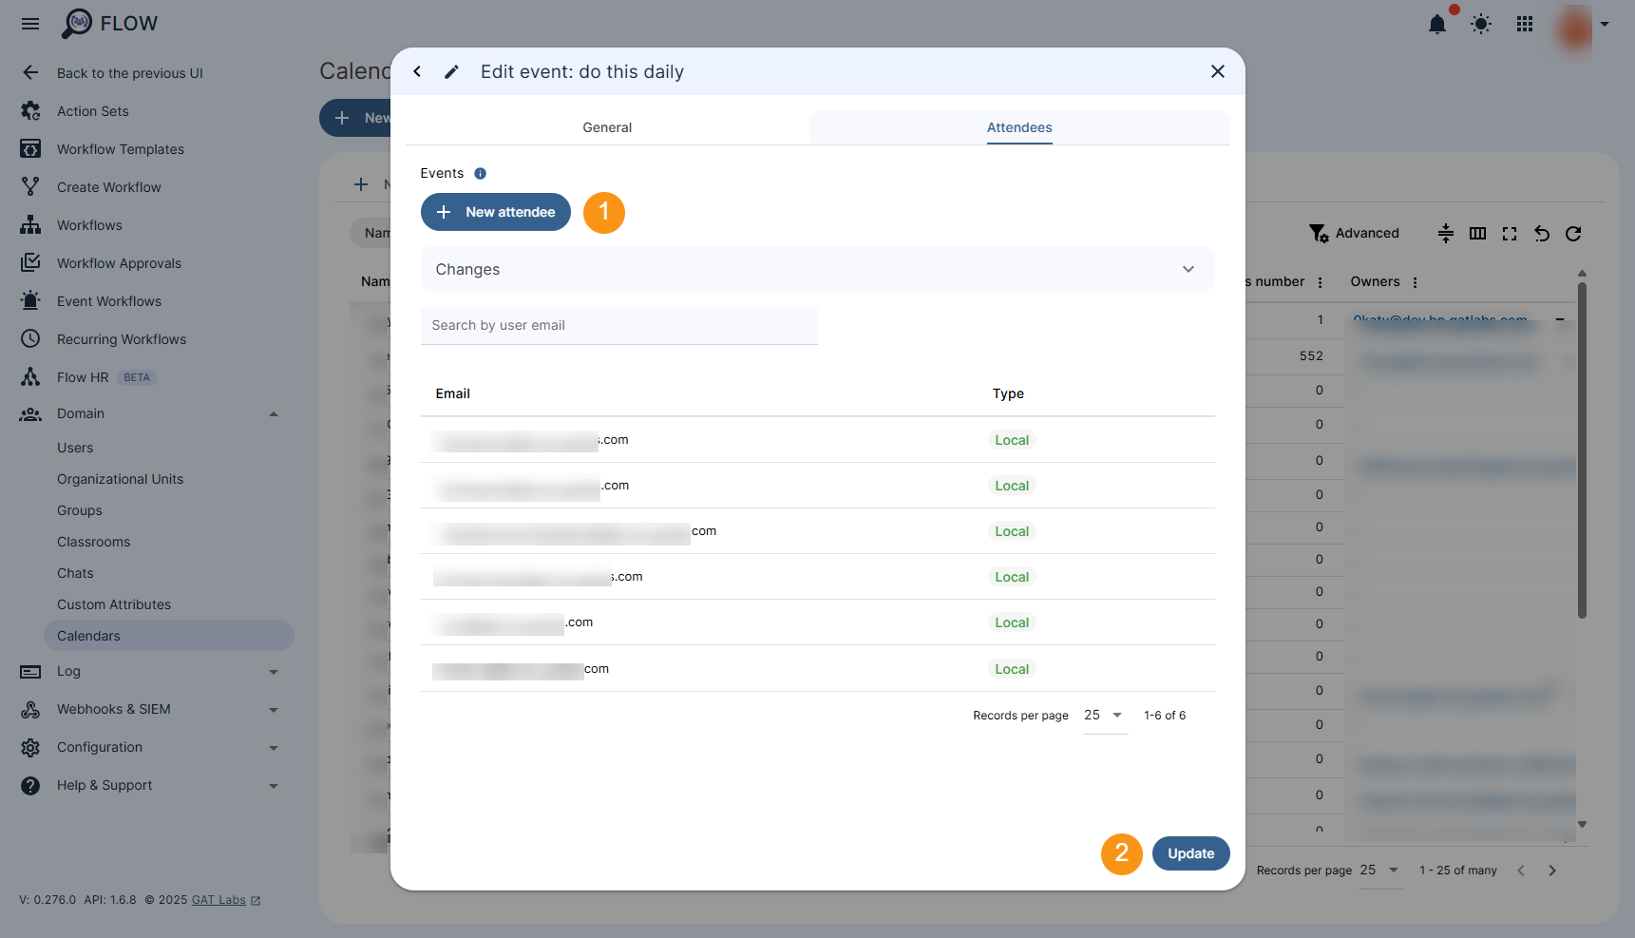Toggle light/dark theme with the sun icon

[1480, 25]
